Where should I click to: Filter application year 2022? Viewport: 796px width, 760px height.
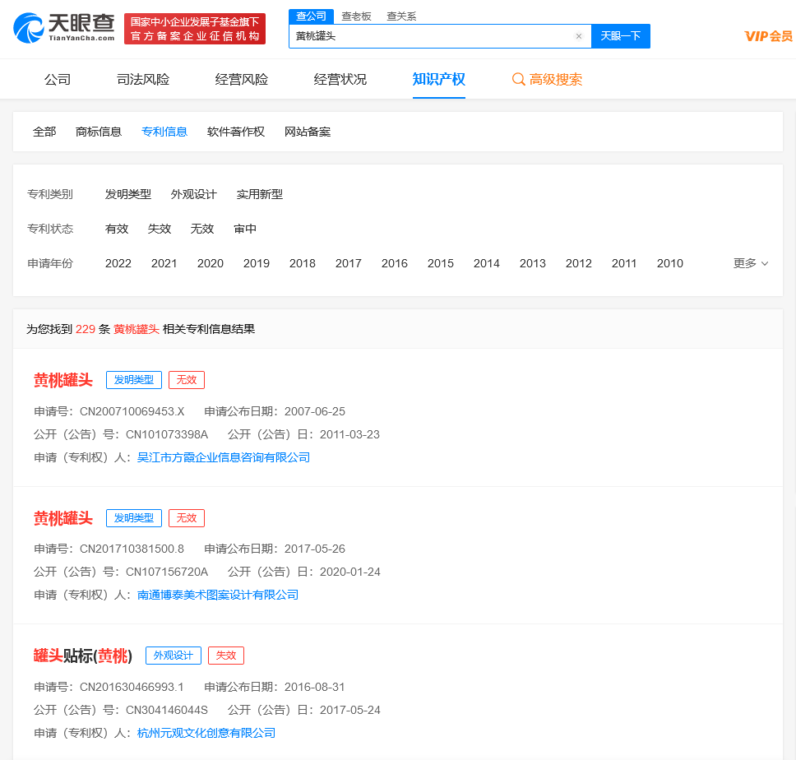coord(118,263)
